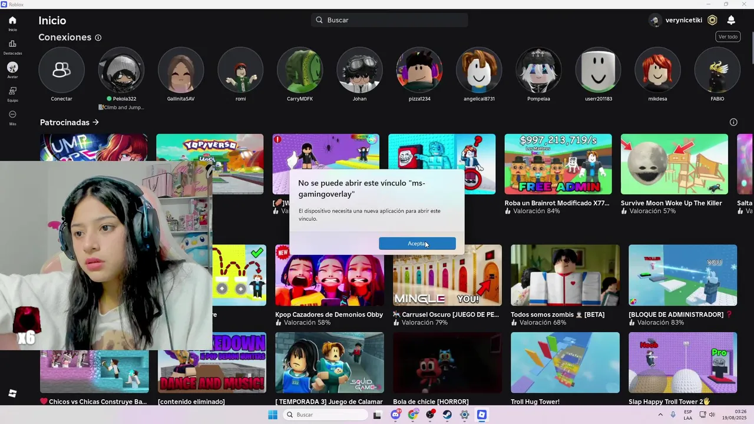Viewport: 754px width, 424px height.
Task: Click the Ver todo button
Action: (728, 37)
